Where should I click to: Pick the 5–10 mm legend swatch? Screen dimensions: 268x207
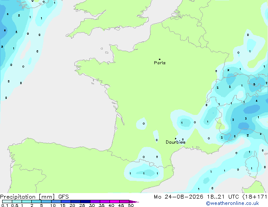tap(46, 202)
